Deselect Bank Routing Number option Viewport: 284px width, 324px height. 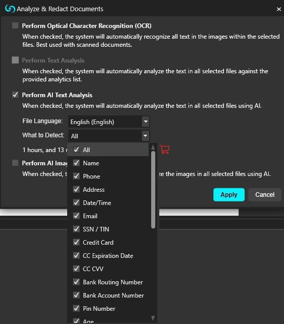coord(76,282)
